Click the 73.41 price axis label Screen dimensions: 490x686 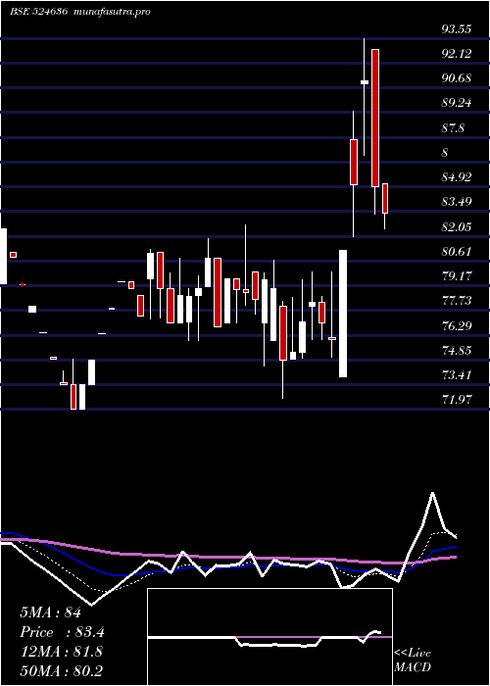pyautogui.click(x=457, y=375)
